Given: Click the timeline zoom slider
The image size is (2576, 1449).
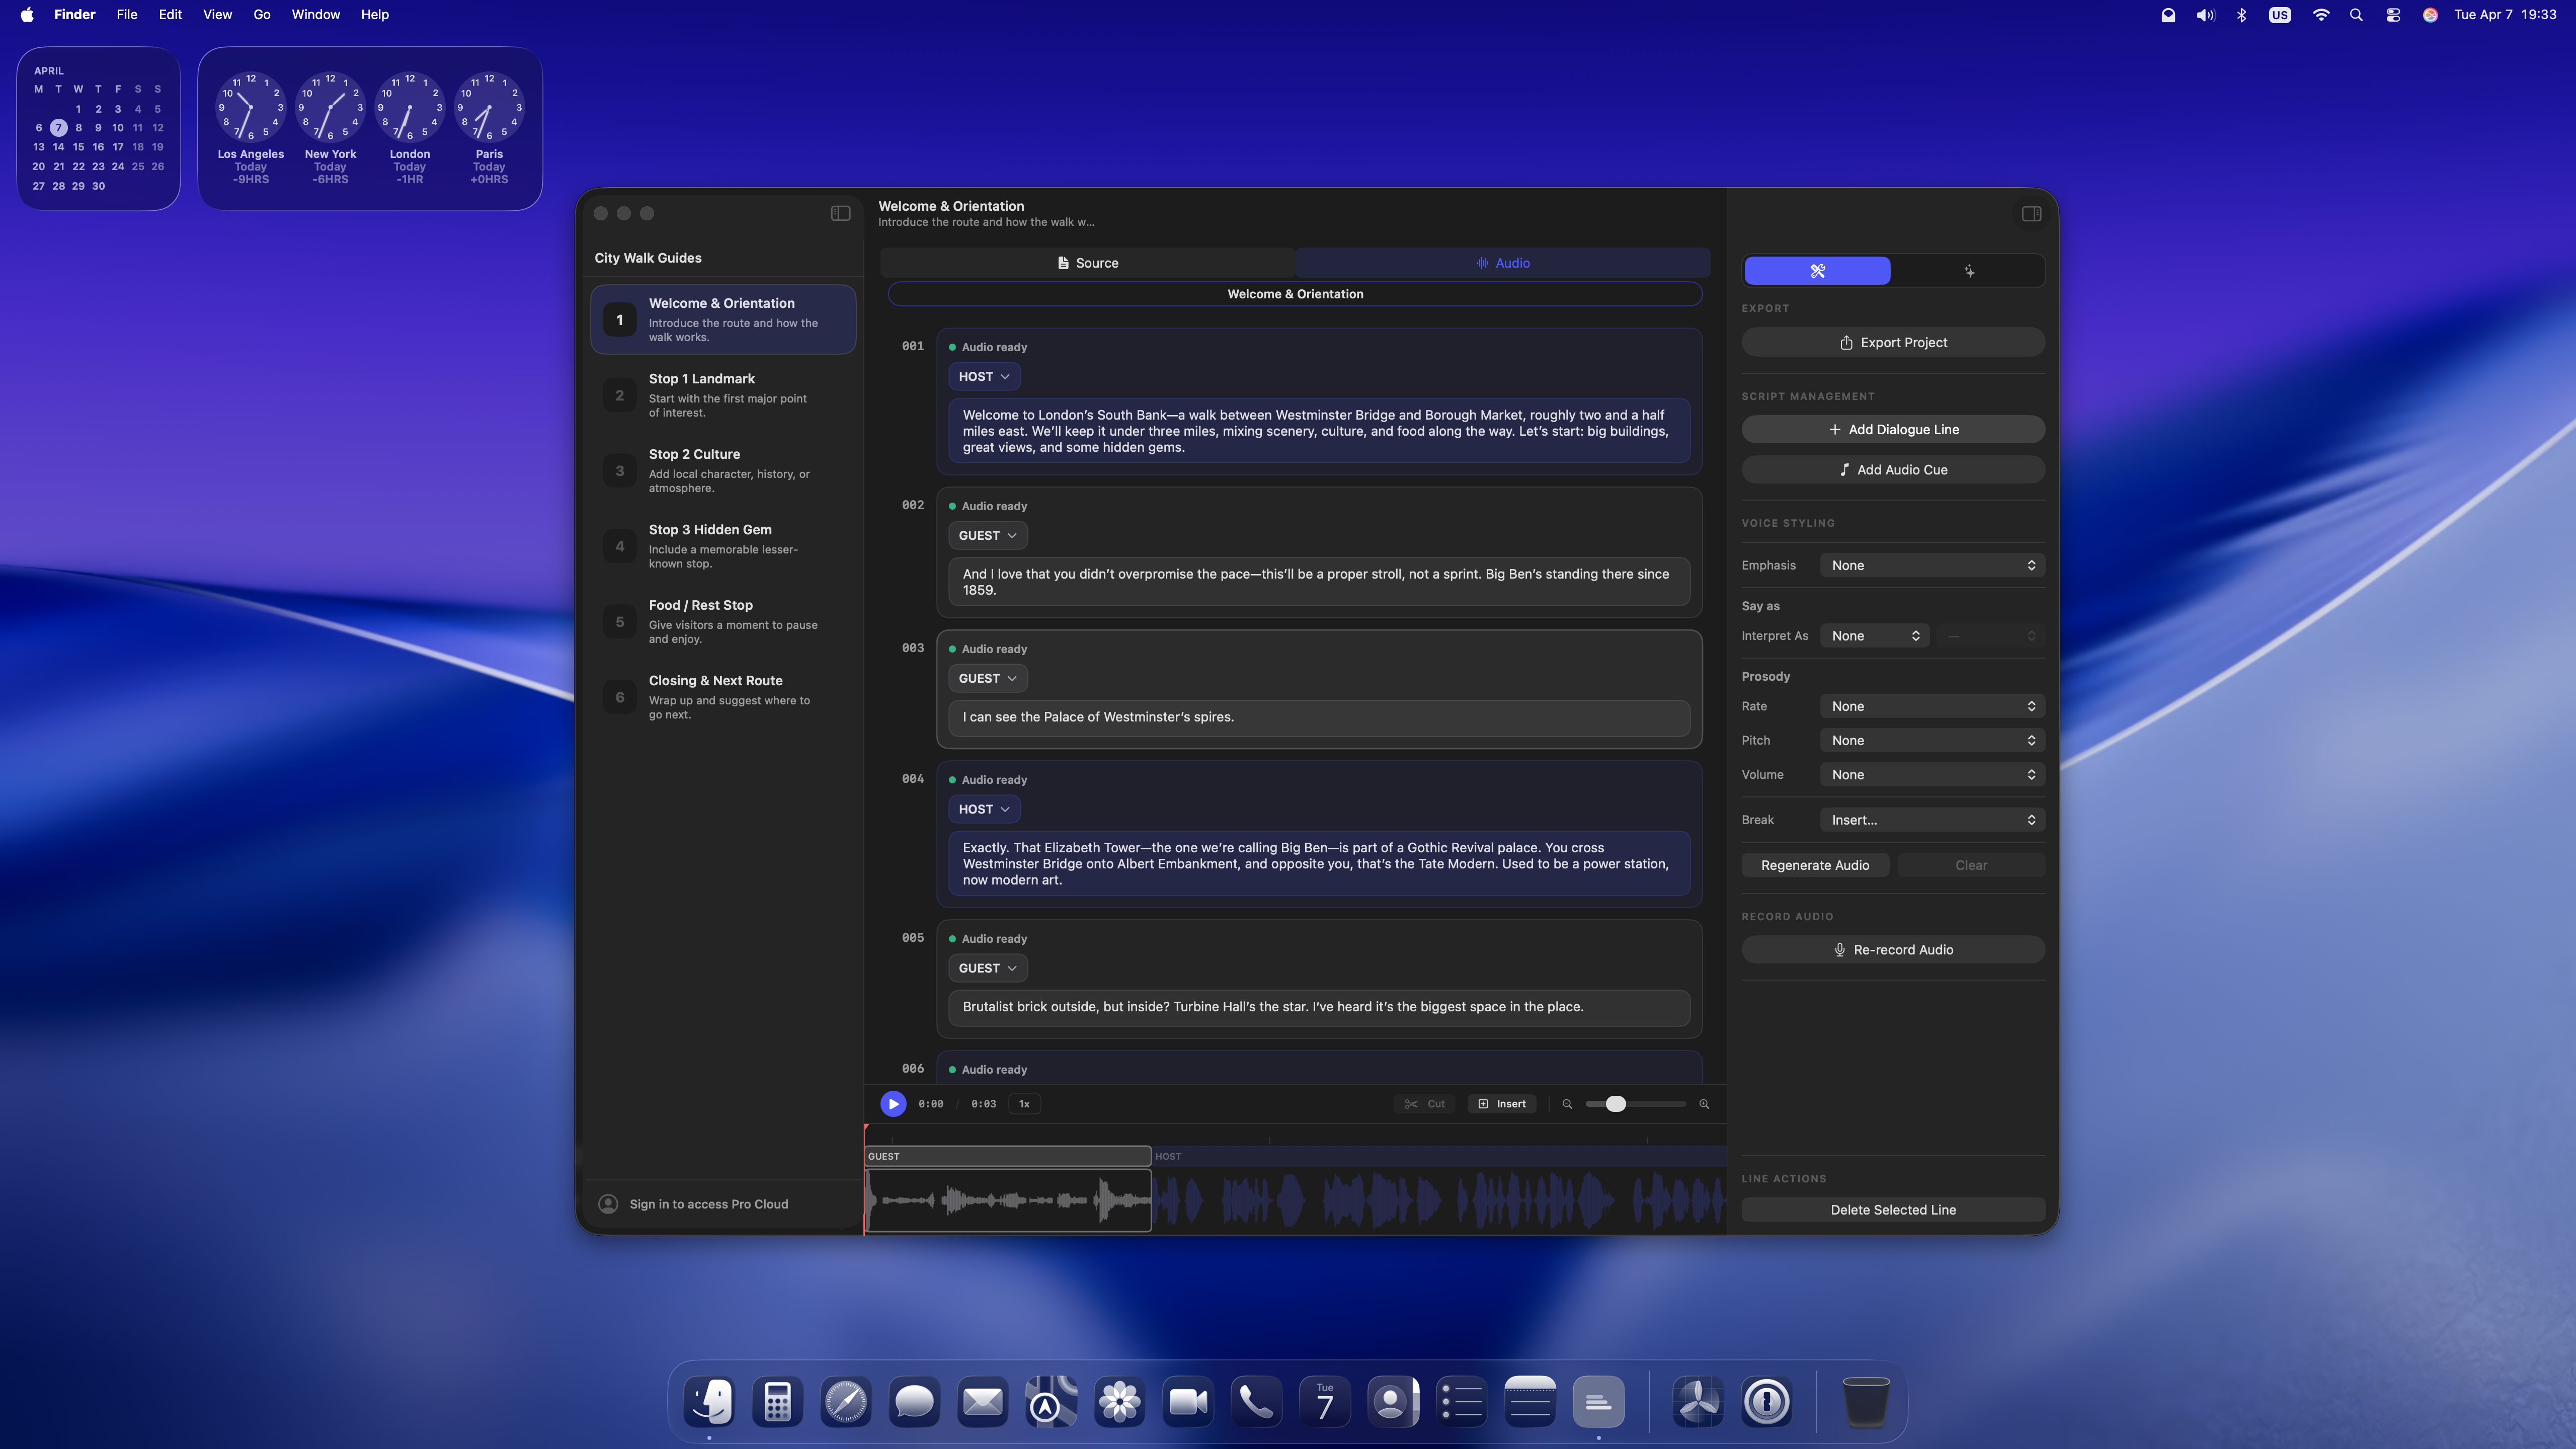Looking at the screenshot, I should tap(1635, 1104).
